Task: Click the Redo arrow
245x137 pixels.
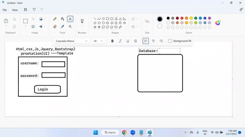Action: 42,10
